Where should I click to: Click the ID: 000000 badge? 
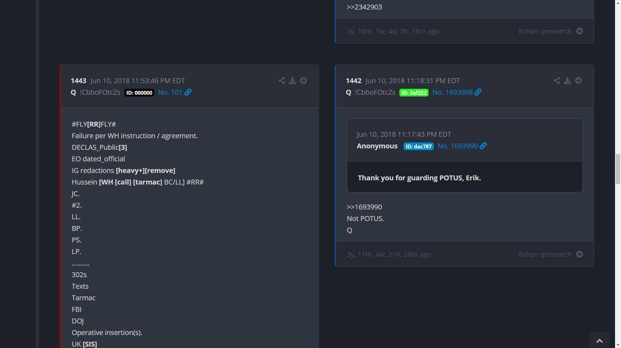point(139,93)
